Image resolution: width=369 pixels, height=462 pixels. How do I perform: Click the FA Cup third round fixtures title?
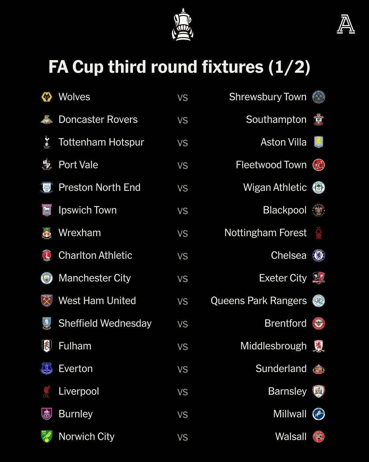179,67
